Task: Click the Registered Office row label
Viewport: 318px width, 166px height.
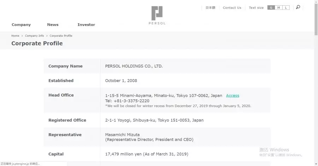Action: point(67,120)
